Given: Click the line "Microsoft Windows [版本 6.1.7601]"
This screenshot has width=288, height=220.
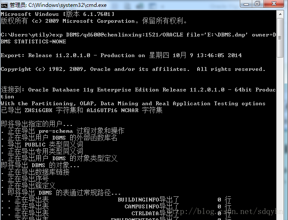Looking at the screenshot, I should coord(58,14).
